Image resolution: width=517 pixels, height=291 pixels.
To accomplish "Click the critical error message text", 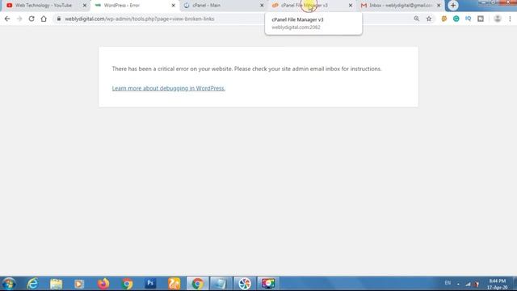I will (246, 69).
